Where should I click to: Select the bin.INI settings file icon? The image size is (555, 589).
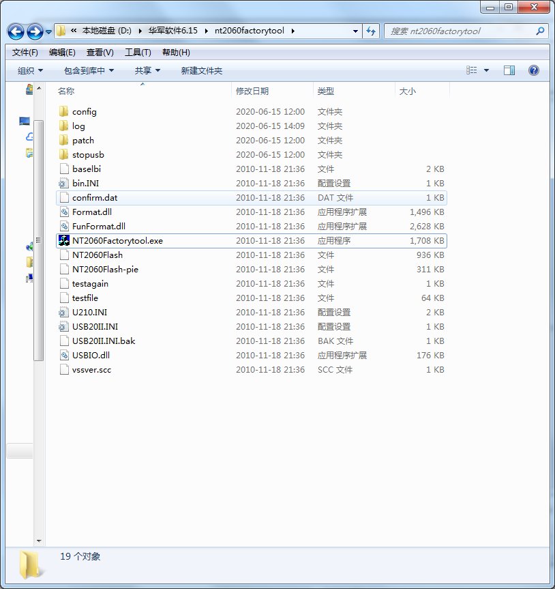coord(64,183)
